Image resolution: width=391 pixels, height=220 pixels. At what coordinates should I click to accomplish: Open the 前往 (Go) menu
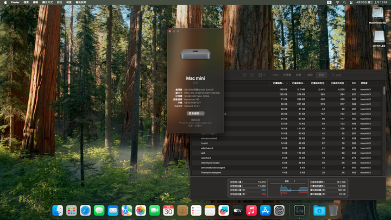[x=59, y=2]
